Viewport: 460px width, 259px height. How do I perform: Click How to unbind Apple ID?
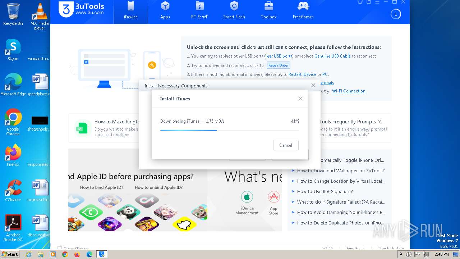(x=158, y=187)
